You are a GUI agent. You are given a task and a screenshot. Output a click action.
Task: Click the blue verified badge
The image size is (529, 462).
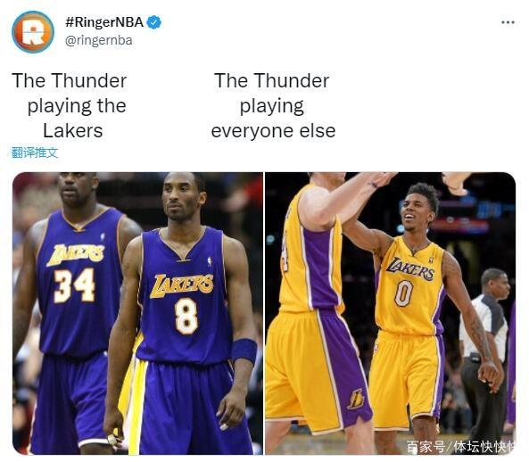click(x=154, y=22)
